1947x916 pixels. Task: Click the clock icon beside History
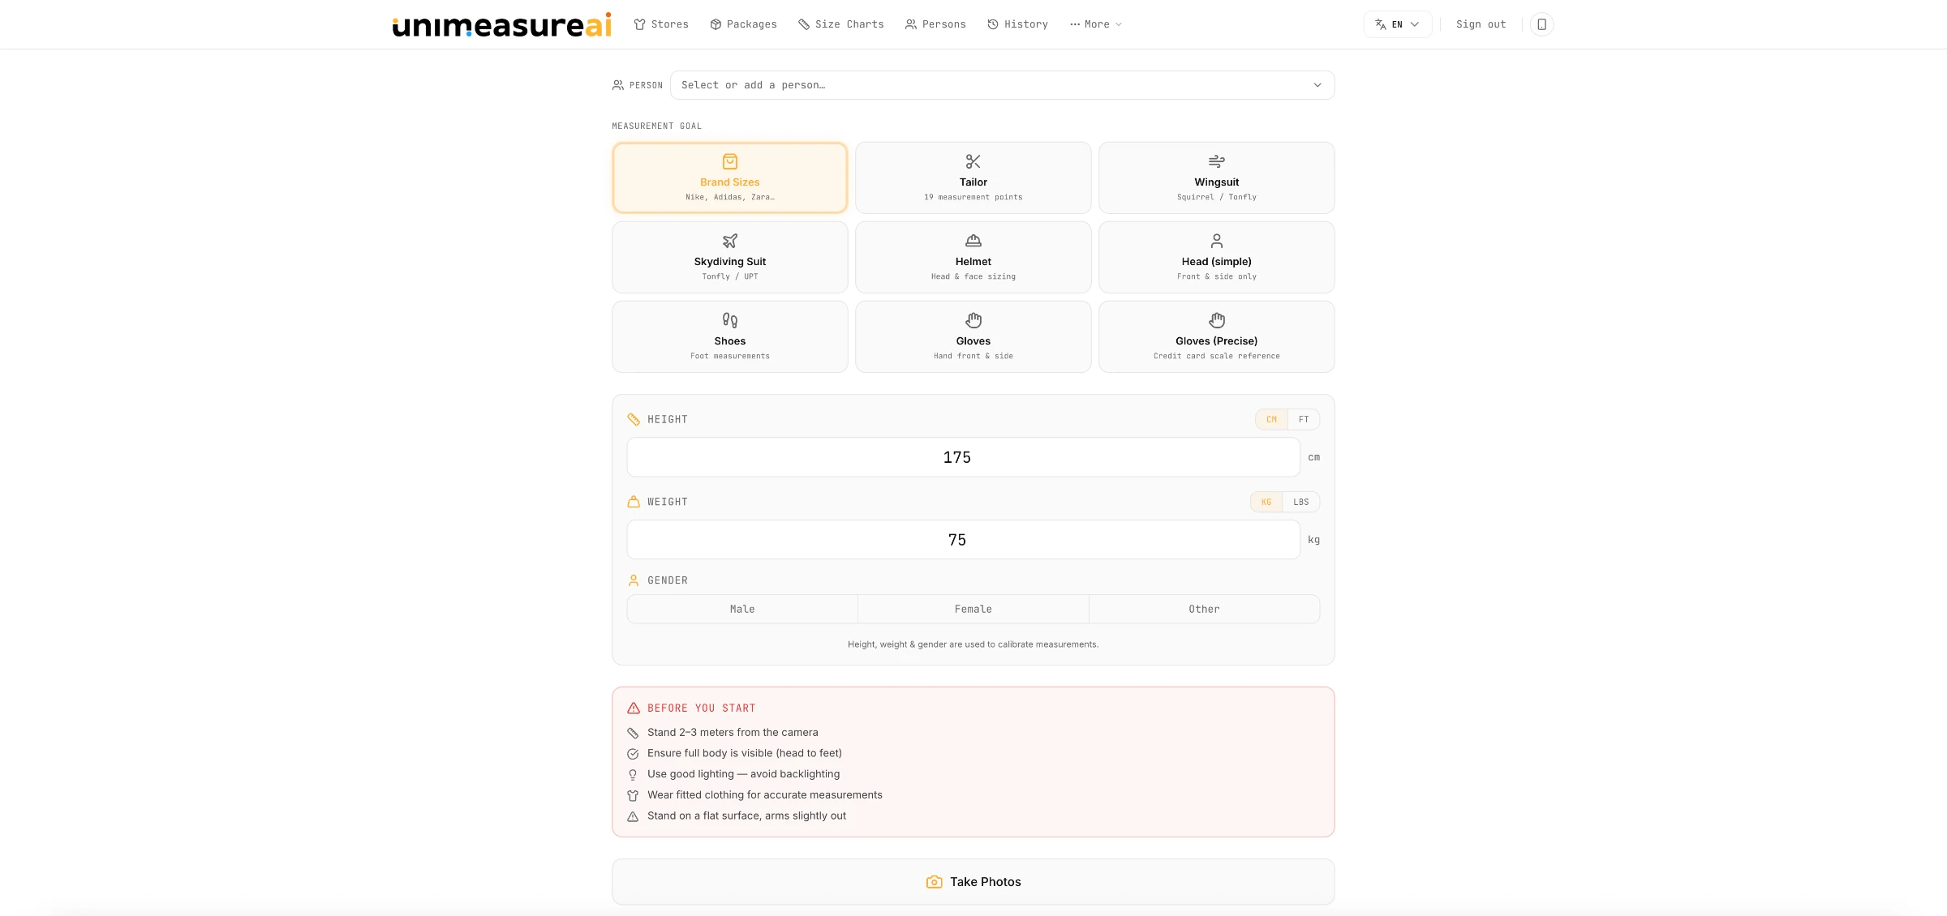pos(993,24)
